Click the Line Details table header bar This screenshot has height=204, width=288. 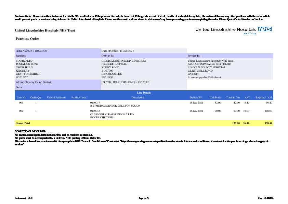(x=144, y=93)
